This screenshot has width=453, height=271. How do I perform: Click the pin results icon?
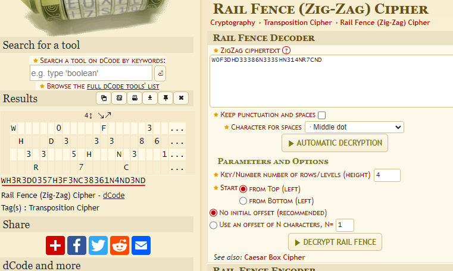(165, 98)
